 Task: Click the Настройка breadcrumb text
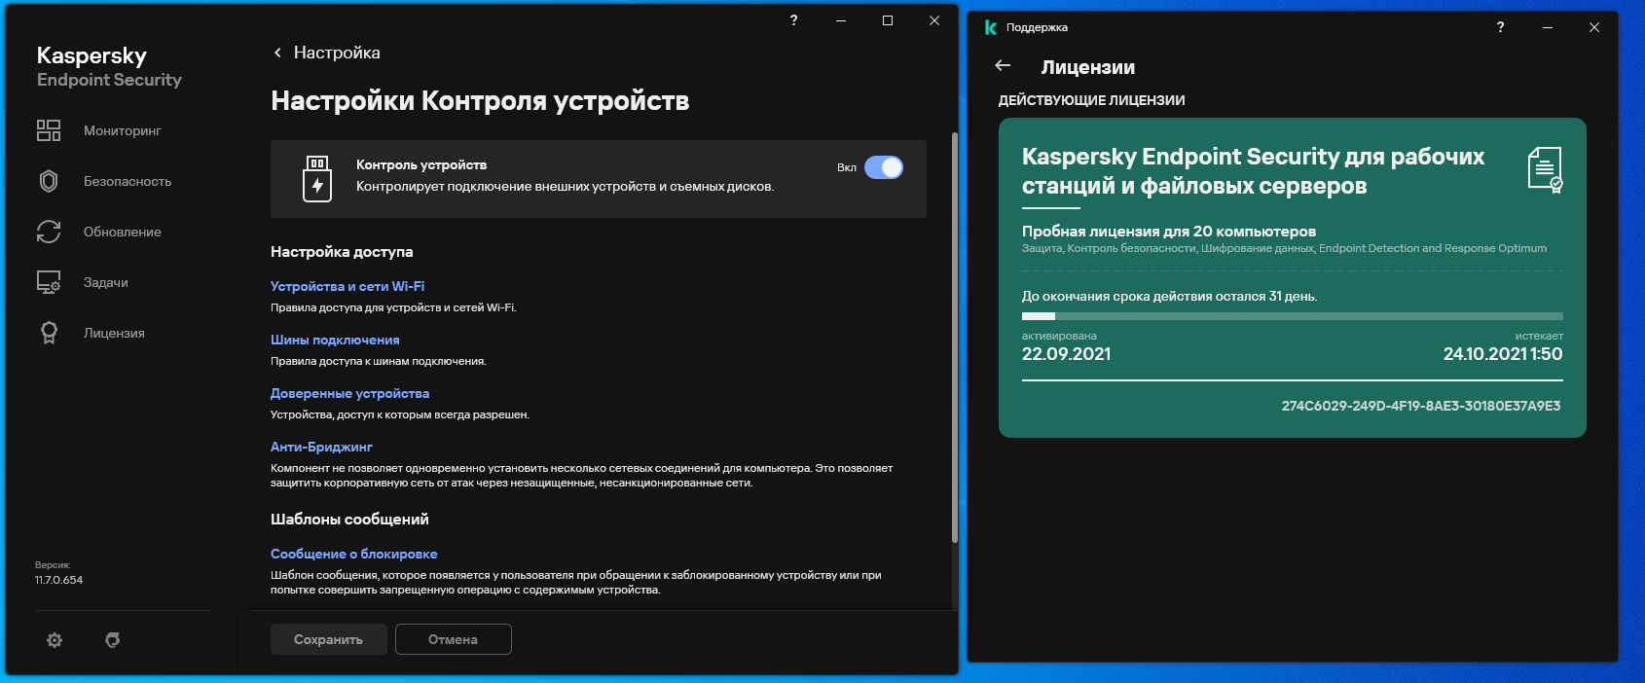337,53
